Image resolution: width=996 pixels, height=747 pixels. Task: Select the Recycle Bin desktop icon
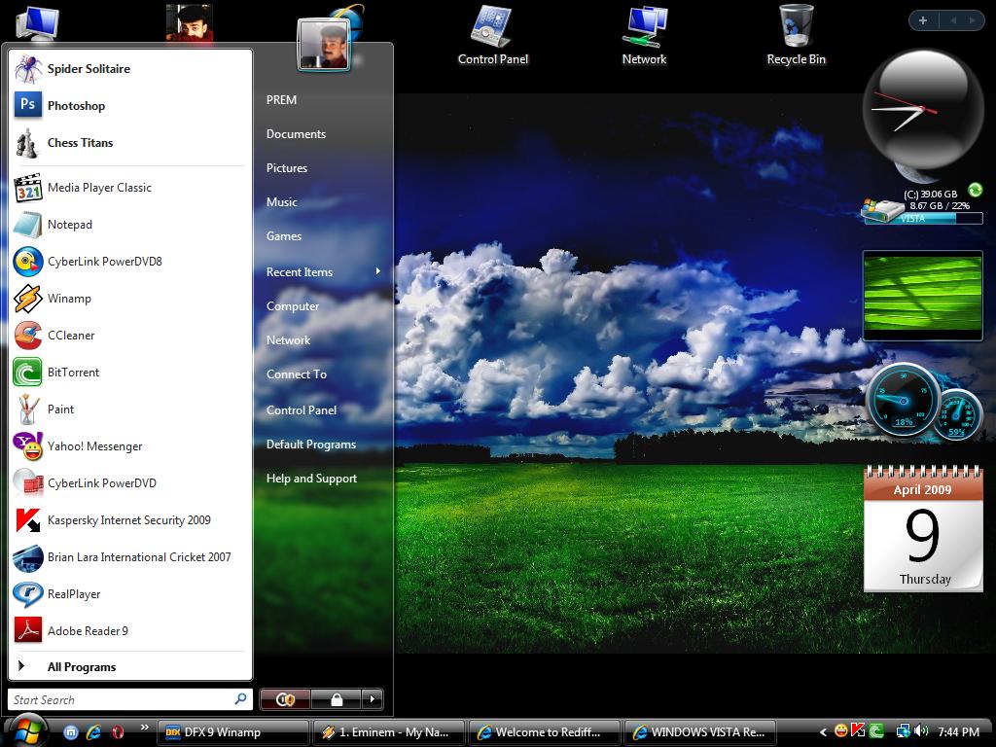[x=796, y=35]
